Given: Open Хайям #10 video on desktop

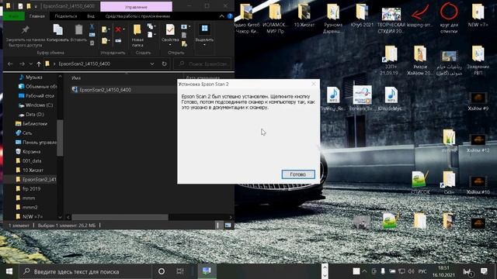Looking at the screenshot, I should pyautogui.click(x=478, y=185).
